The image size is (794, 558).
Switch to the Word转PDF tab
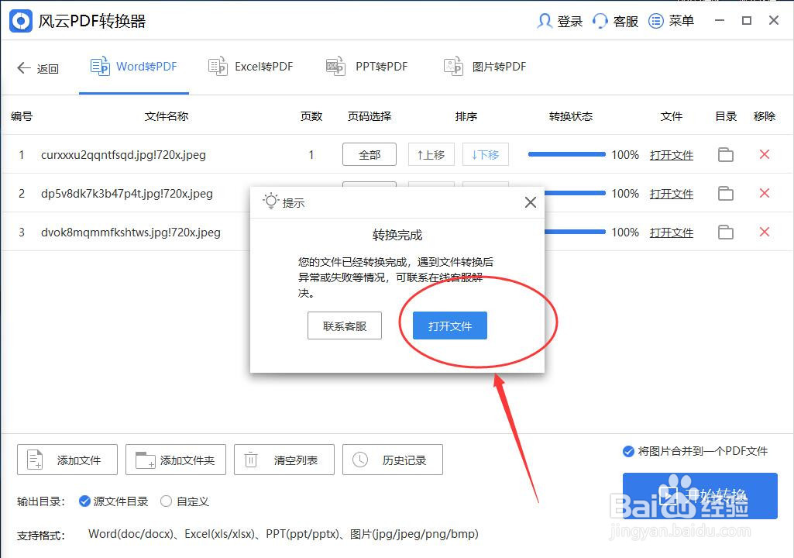click(134, 67)
